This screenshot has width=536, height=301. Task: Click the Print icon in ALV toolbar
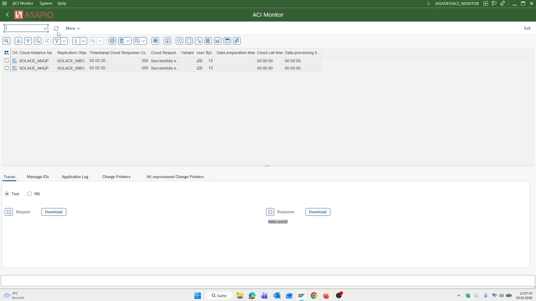pyautogui.click(x=112, y=41)
